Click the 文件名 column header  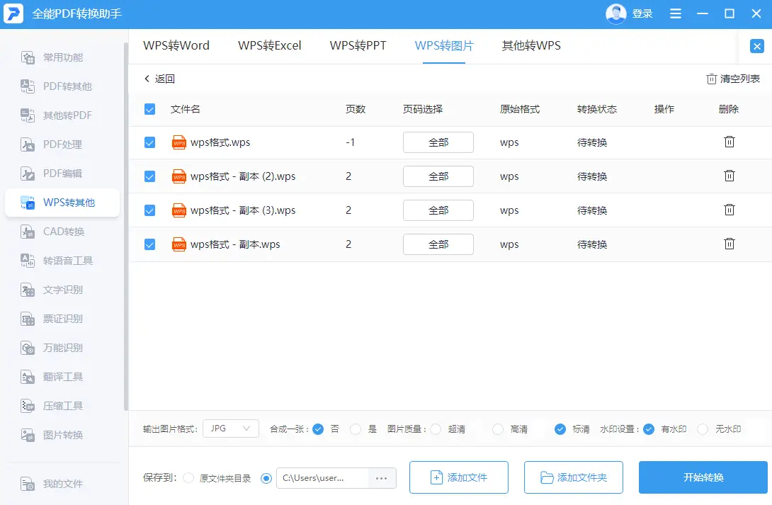point(185,109)
